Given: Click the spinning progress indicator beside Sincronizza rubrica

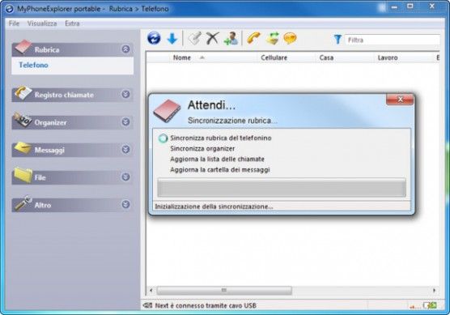Looking at the screenshot, I should (163, 138).
